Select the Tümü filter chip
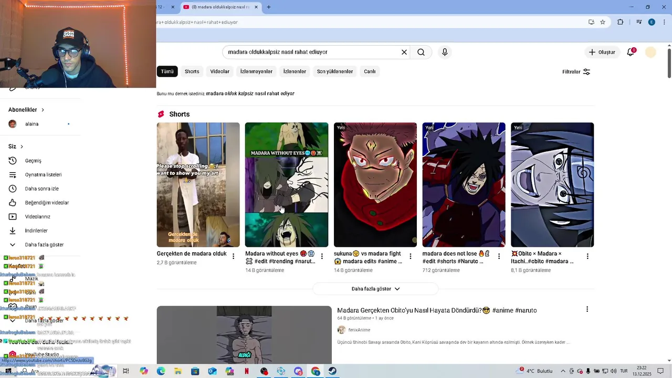672x378 pixels. tap(167, 71)
